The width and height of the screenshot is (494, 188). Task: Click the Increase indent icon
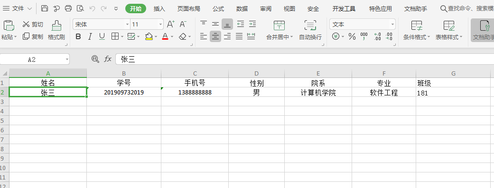point(252,24)
